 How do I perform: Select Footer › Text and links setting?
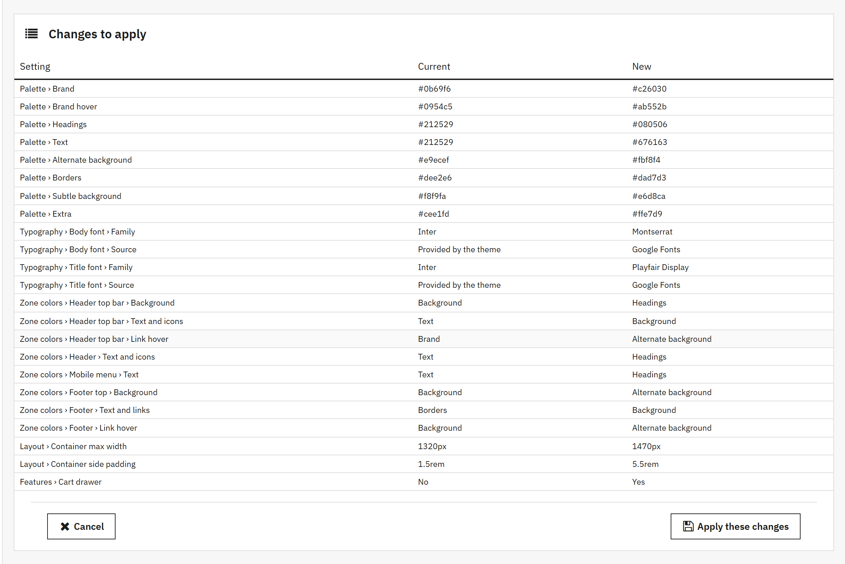84,410
